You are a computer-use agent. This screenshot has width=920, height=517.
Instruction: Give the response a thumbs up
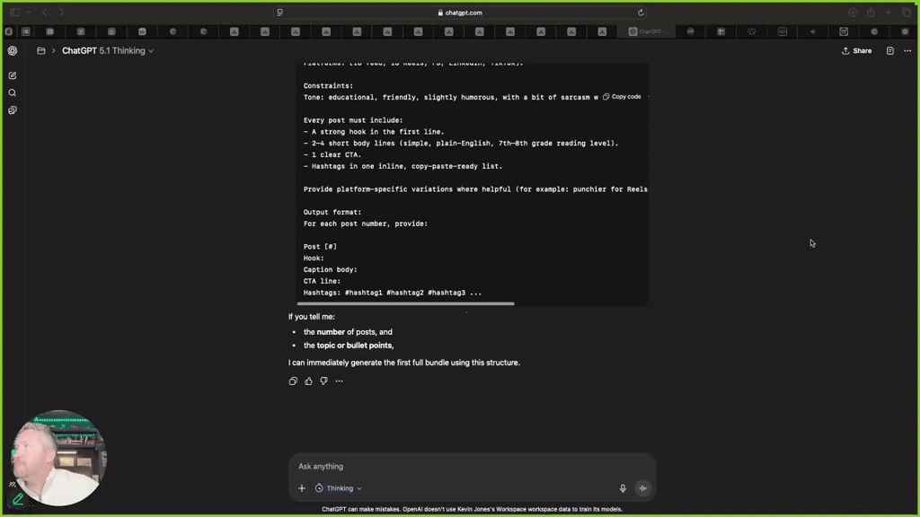[308, 381]
